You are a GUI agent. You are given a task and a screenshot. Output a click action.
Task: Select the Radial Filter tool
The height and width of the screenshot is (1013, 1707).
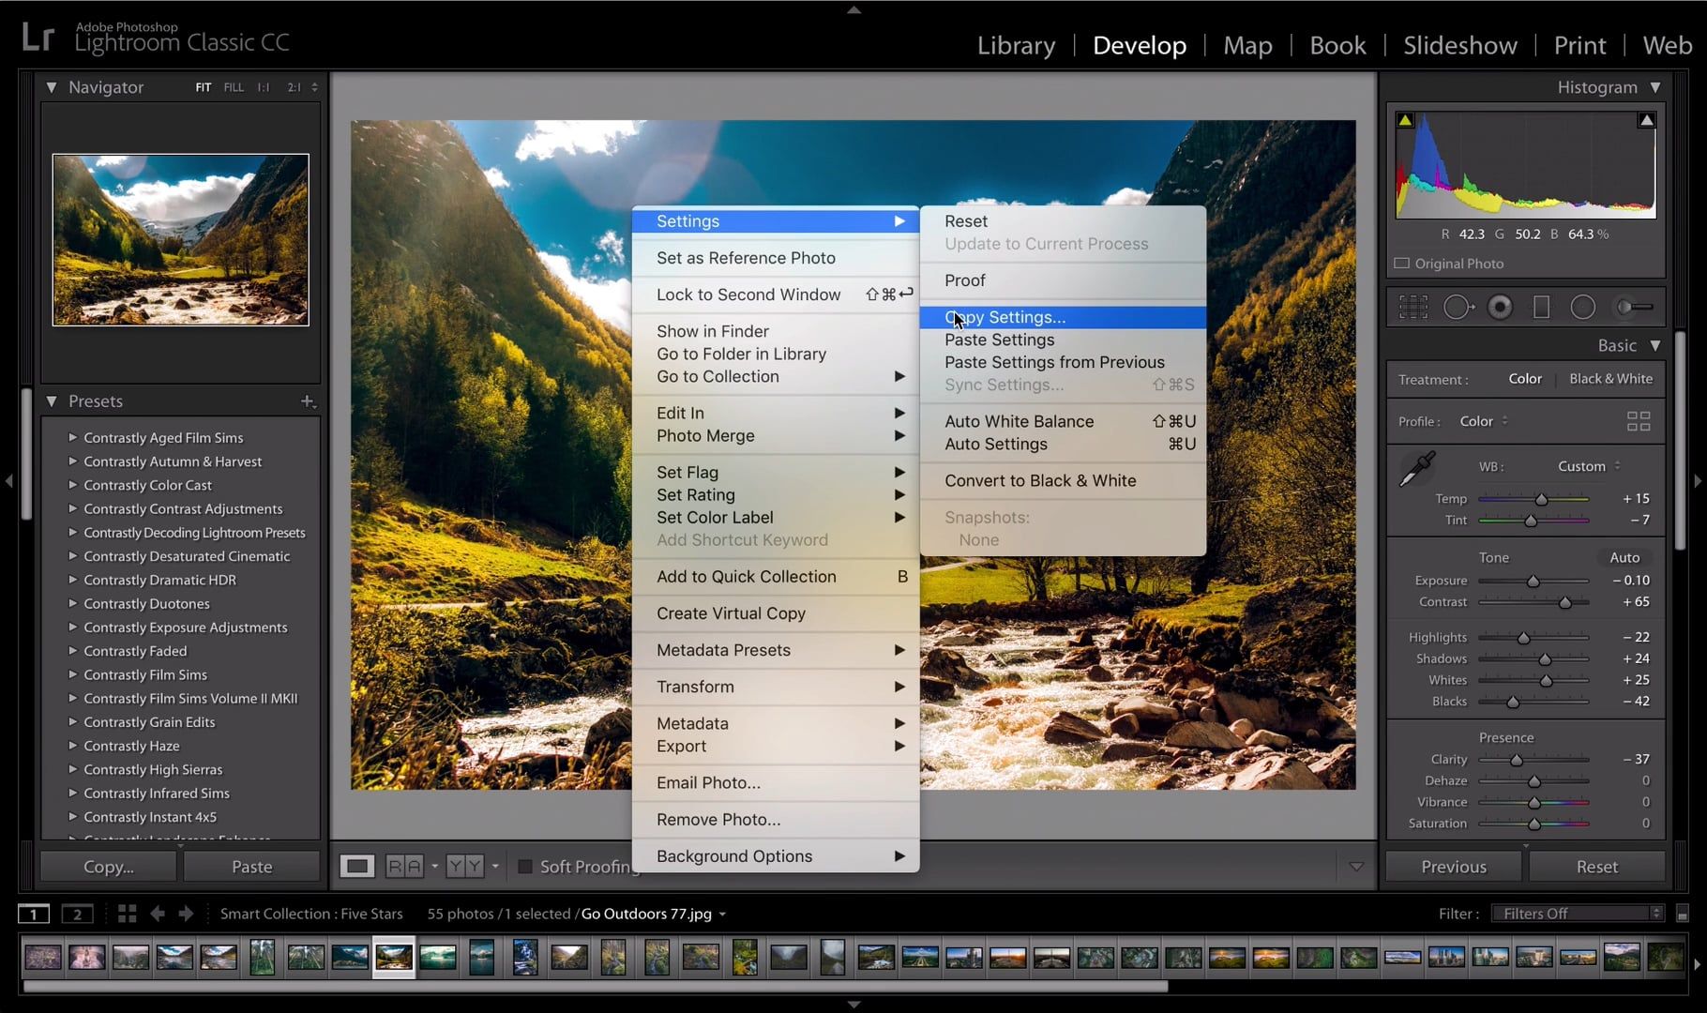[x=1583, y=307]
